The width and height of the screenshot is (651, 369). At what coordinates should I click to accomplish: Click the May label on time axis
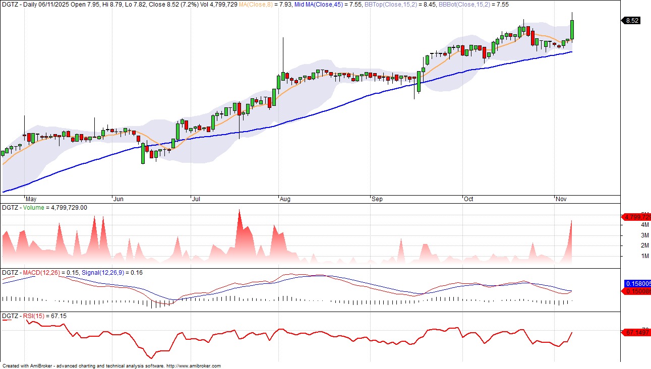(x=31, y=199)
